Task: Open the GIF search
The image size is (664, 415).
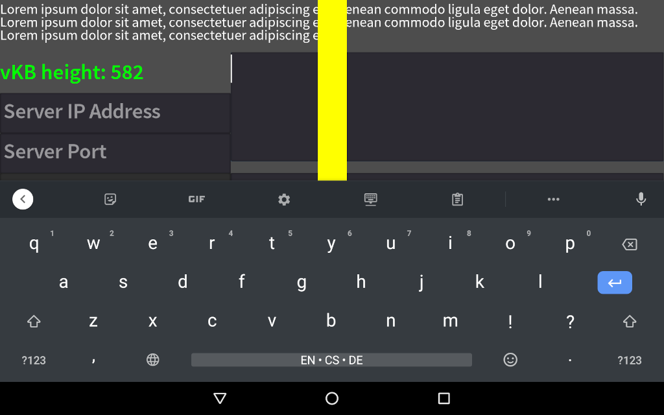Action: 196,199
